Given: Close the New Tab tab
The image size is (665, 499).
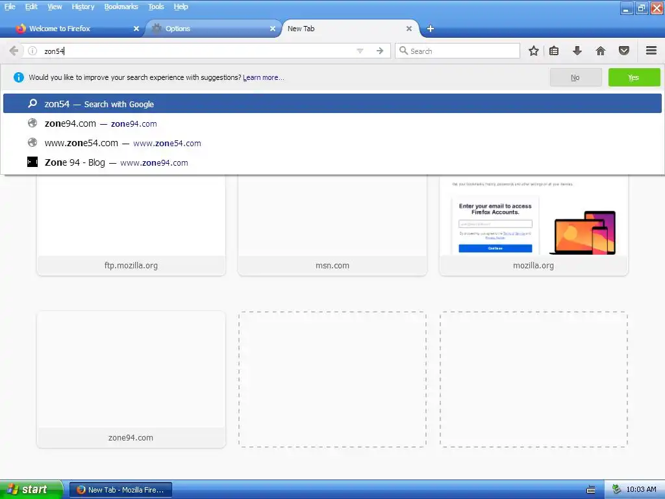Looking at the screenshot, I should pos(409,29).
